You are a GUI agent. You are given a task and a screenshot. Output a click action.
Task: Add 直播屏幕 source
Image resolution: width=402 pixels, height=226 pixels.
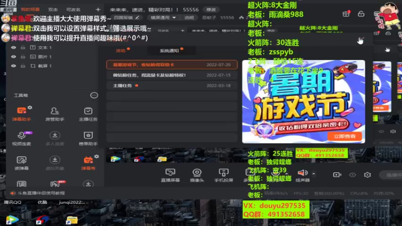(170, 175)
